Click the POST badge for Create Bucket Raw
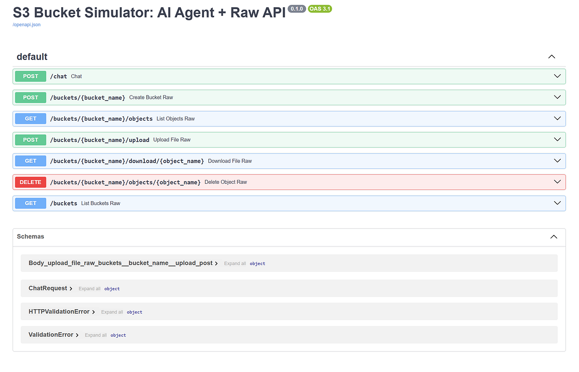This screenshot has height=372, width=579. point(30,97)
